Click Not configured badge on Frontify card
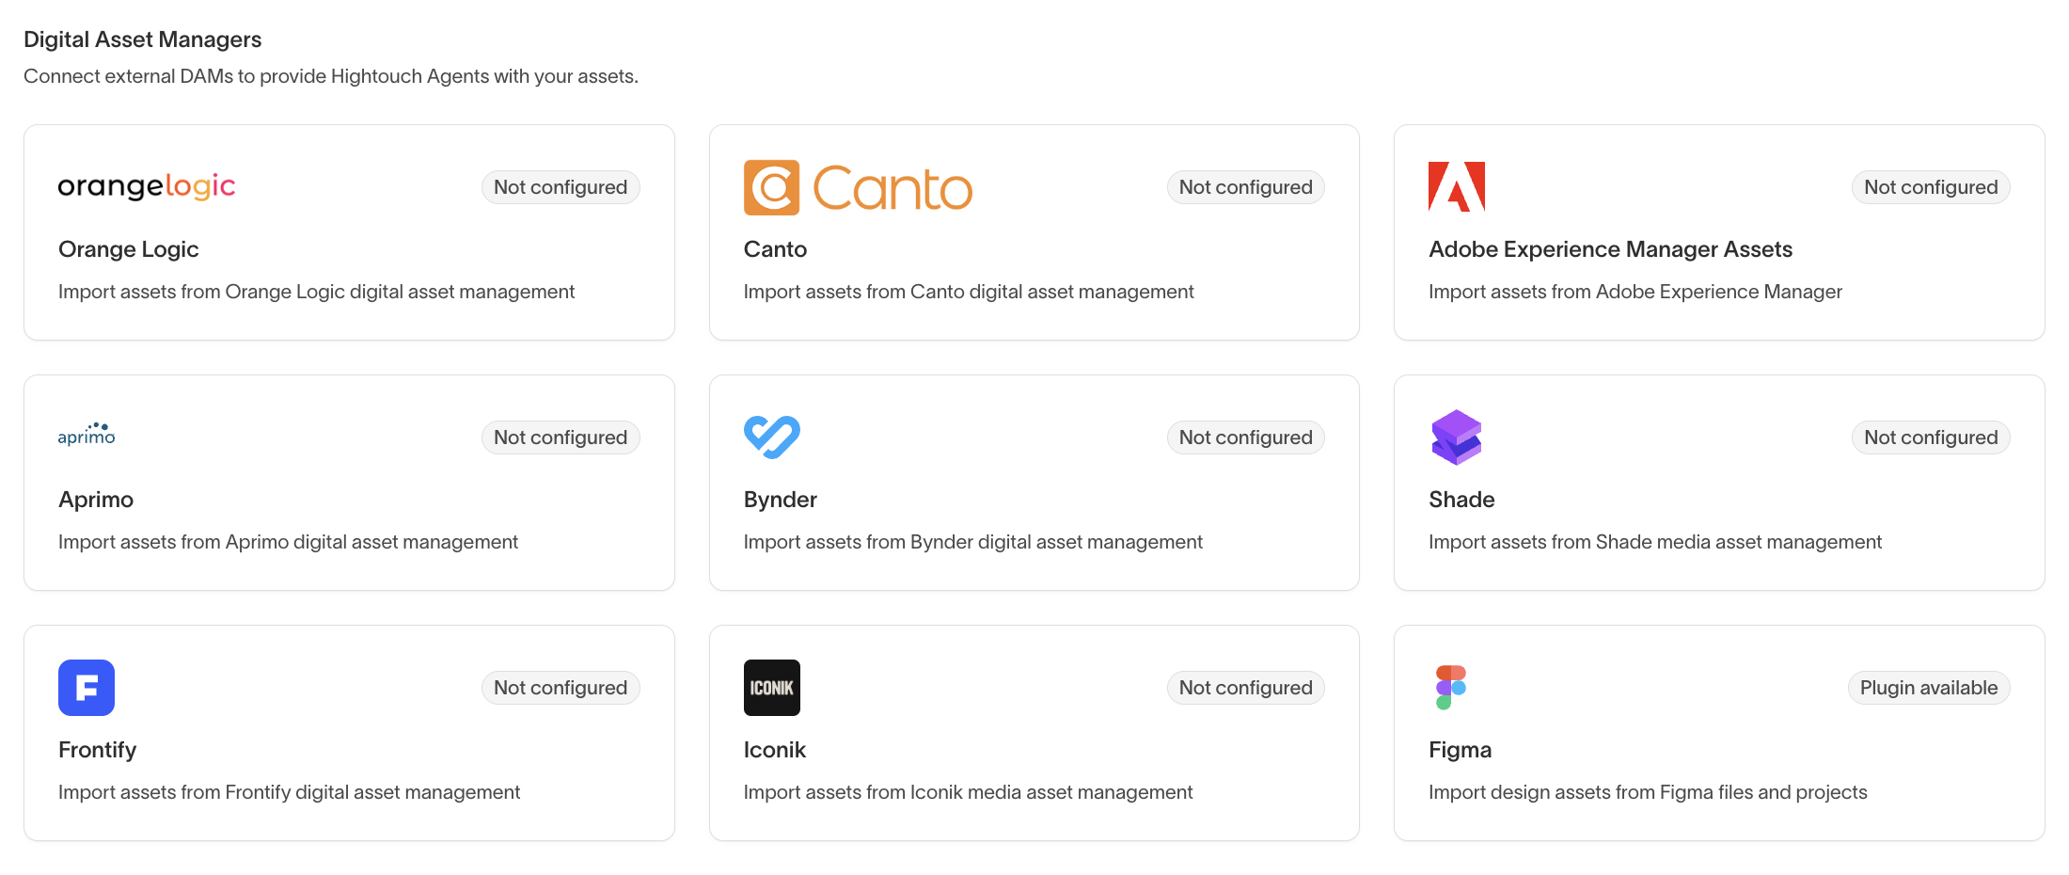 tap(561, 688)
